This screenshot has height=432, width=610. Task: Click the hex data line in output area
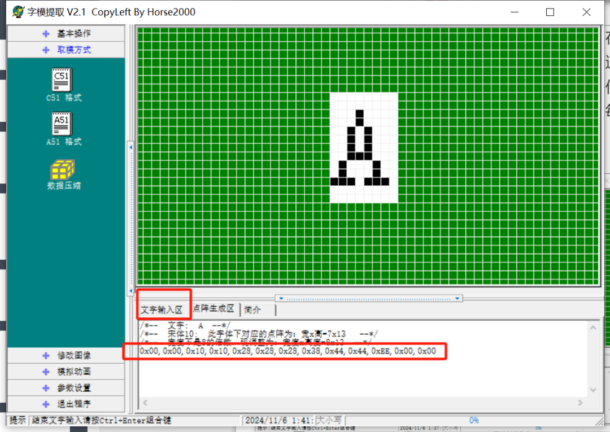point(287,351)
